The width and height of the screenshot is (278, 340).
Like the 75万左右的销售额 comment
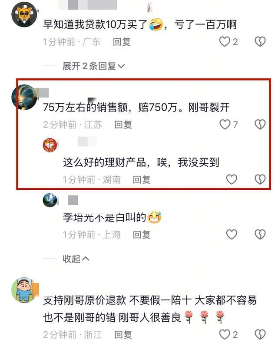pos(225,125)
